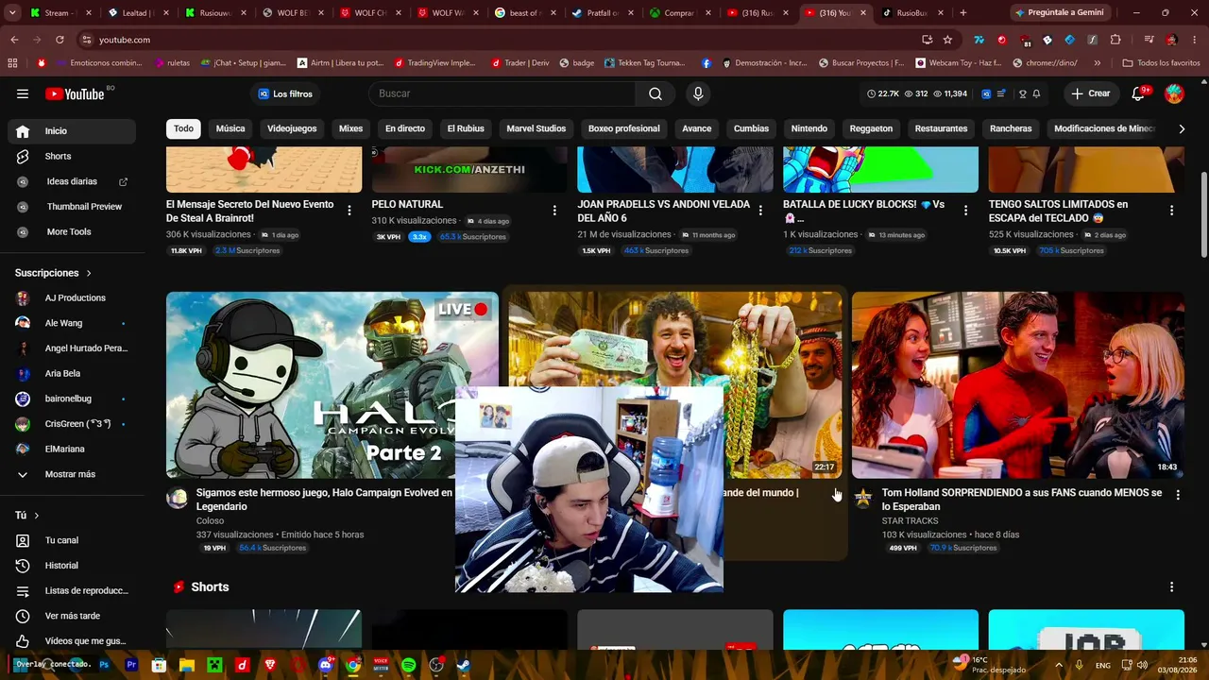Viewport: 1209px width, 680px height.
Task: Reload the page in Chrome
Action: click(60, 40)
